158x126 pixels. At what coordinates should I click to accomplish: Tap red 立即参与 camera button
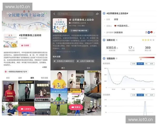coord(26,109)
